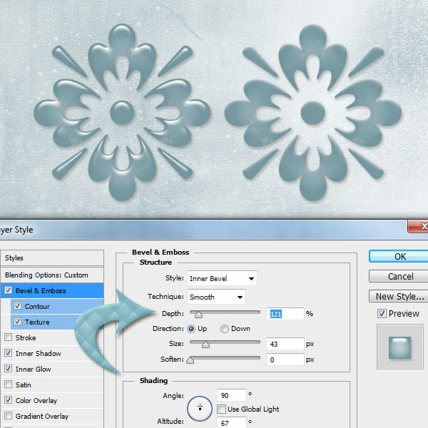Select the Satin effect row
The width and height of the screenshot is (428, 428).
pos(52,385)
